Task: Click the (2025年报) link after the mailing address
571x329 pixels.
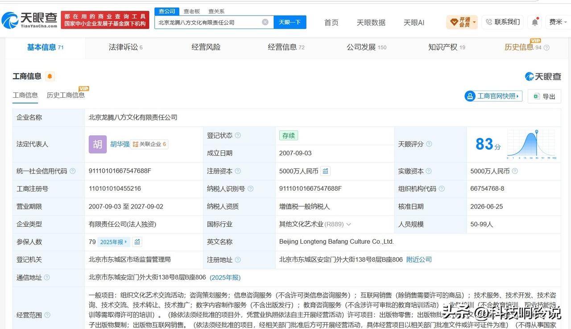Action: (225, 278)
